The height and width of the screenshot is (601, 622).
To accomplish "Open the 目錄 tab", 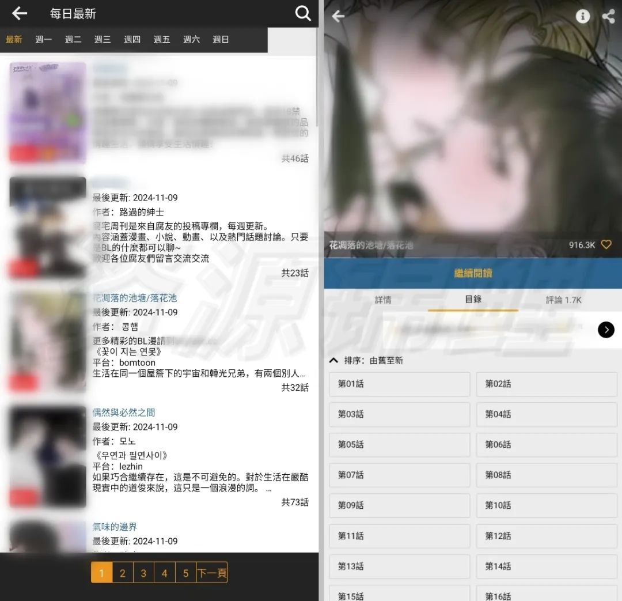I will [x=473, y=299].
